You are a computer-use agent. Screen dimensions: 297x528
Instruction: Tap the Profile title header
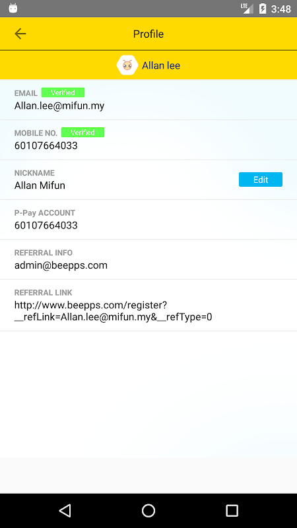(148, 34)
